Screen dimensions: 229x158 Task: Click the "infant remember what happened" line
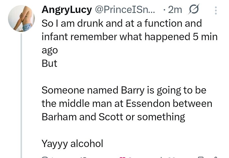[129, 37]
